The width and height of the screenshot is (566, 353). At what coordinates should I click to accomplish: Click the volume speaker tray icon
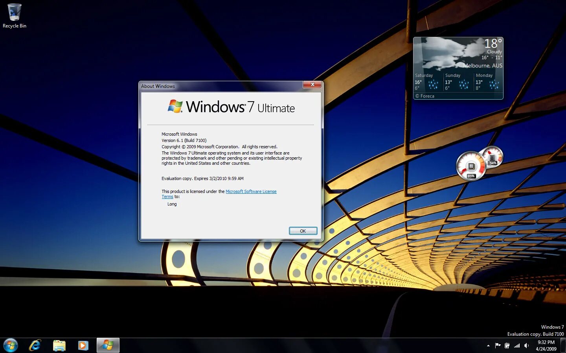coord(527,346)
